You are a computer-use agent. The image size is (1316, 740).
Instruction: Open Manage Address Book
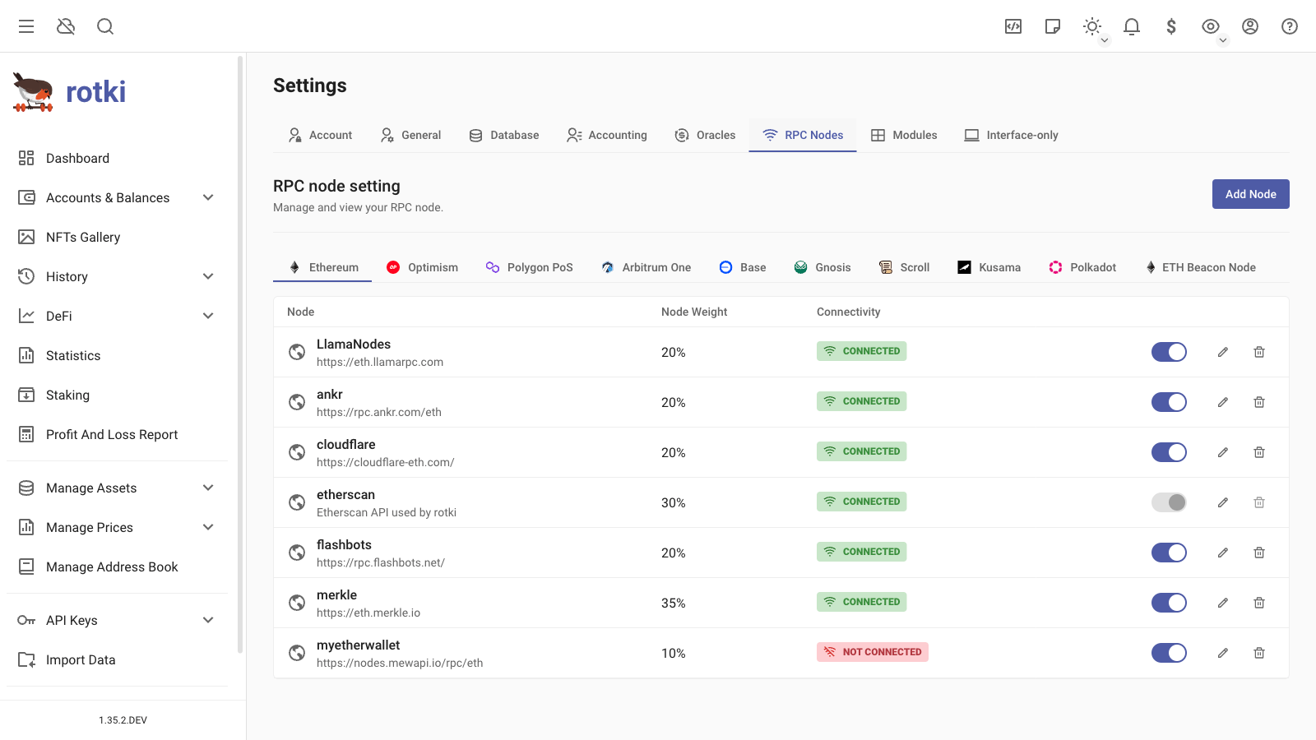tap(117, 567)
